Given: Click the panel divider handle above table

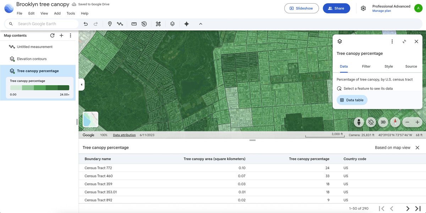Looking at the screenshot, I should click(252, 140).
